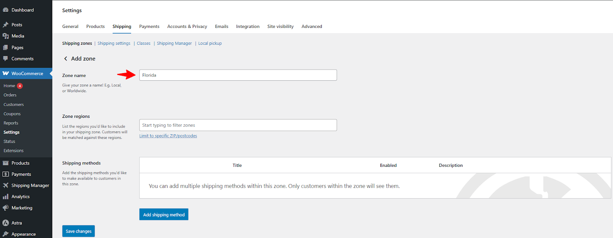Screen dimensions: 613x238
Task: Click the Shipping Manager icon
Action: click(x=6, y=186)
